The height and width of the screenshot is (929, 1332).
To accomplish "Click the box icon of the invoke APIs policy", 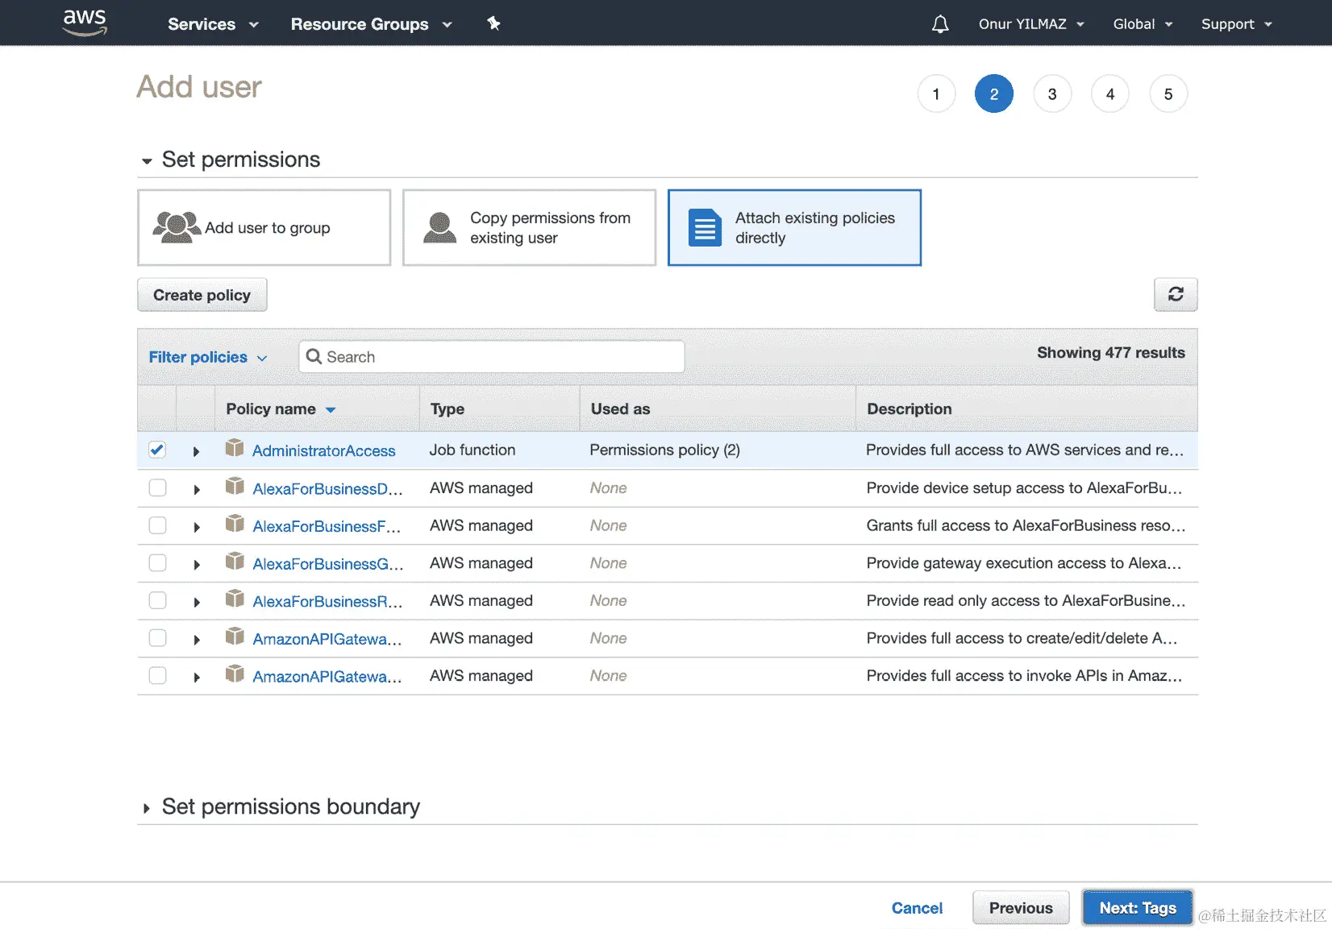I will point(235,674).
